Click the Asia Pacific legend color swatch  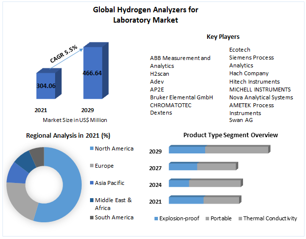pos(92,183)
